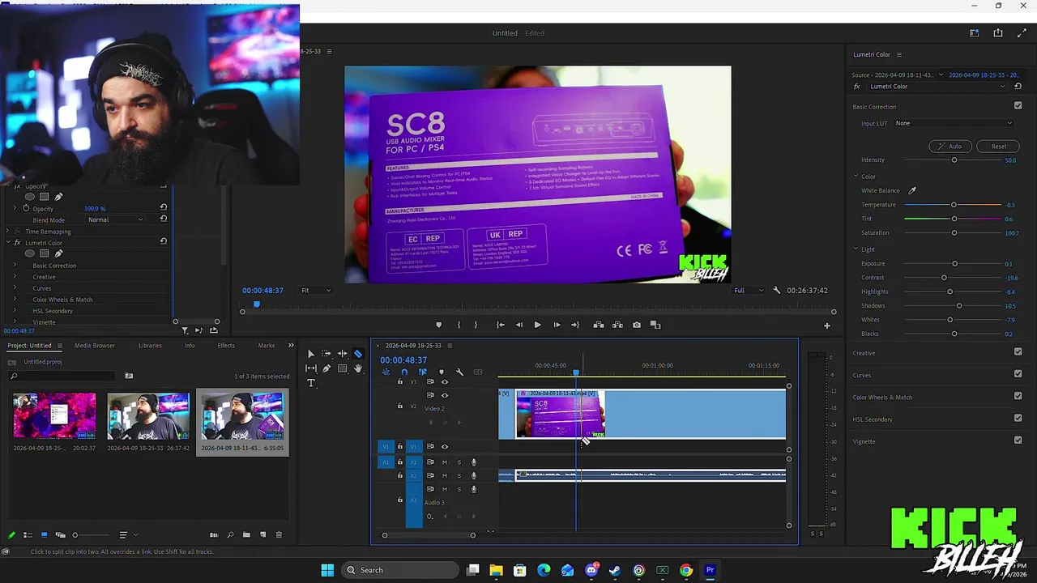Select the Ripple Edit tool

(343, 354)
